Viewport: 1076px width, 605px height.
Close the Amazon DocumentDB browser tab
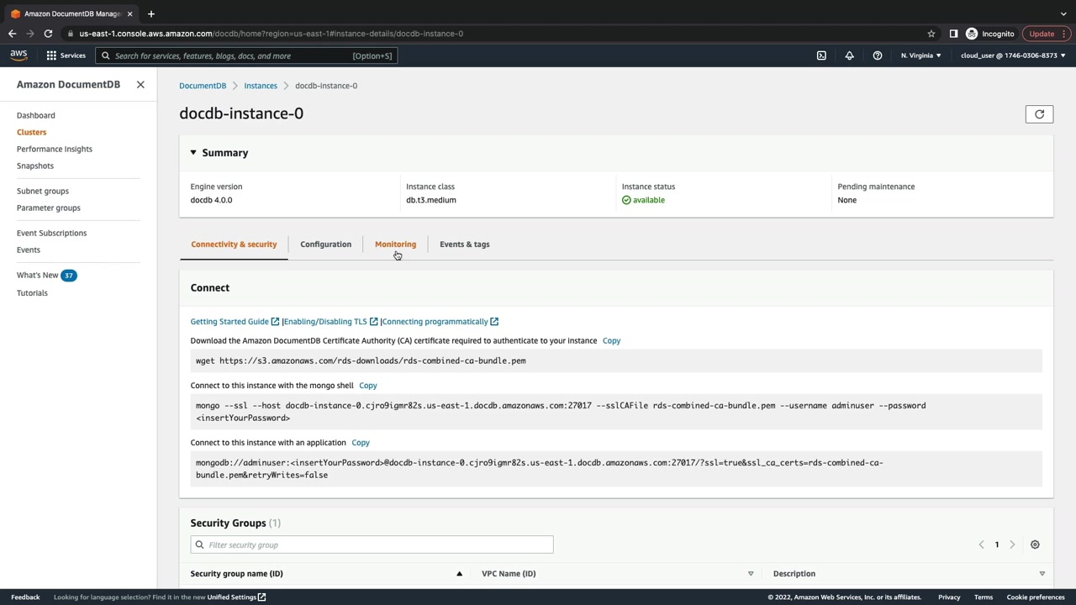tap(129, 13)
